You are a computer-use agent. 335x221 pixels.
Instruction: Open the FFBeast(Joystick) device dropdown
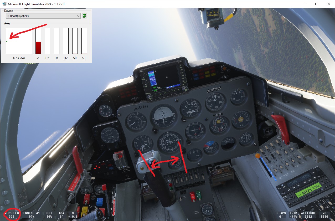click(43, 16)
